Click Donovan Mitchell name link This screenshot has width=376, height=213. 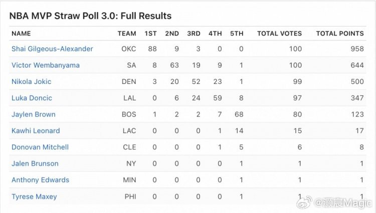tap(40, 147)
